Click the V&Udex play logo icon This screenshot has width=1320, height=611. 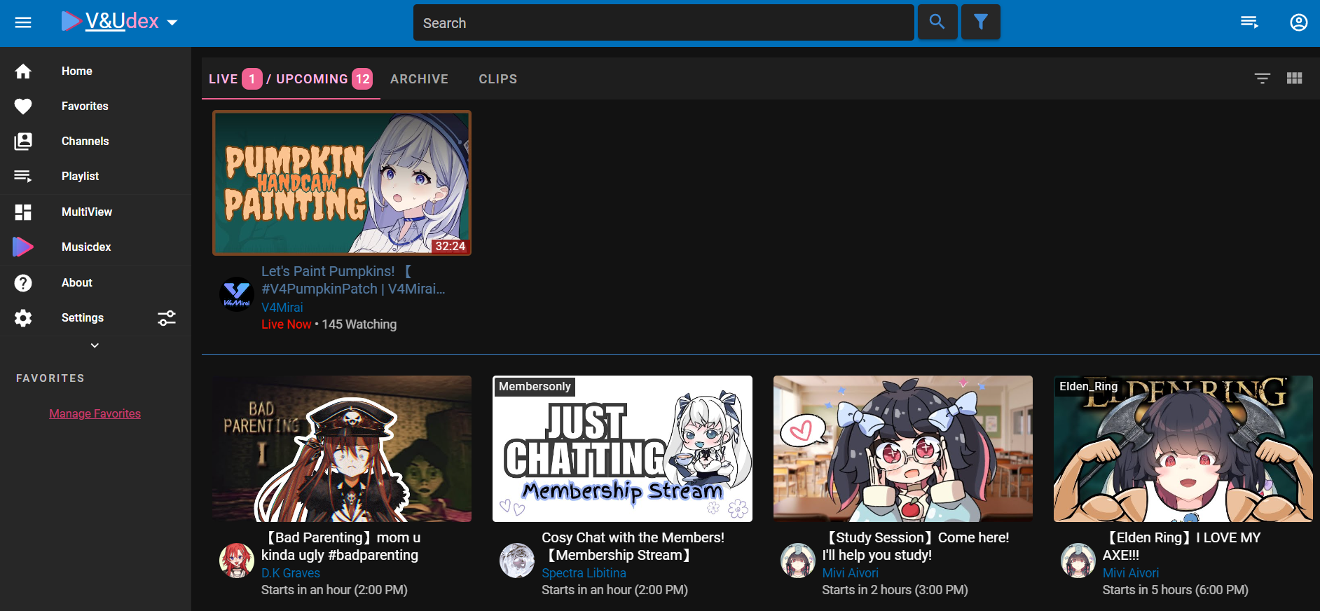click(x=71, y=22)
